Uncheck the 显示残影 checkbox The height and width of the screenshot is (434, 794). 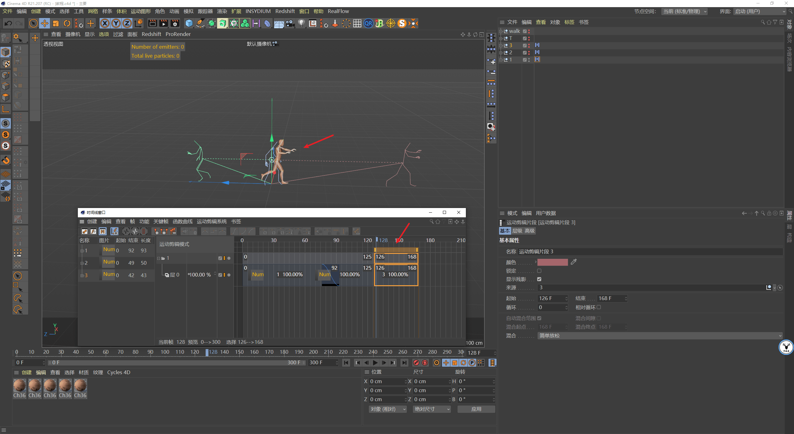(539, 279)
